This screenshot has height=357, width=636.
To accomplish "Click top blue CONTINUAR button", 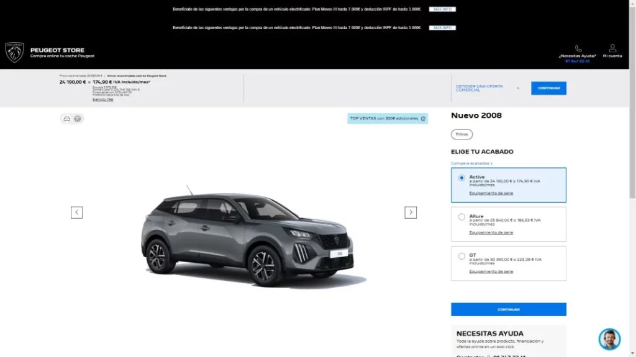I will (549, 88).
